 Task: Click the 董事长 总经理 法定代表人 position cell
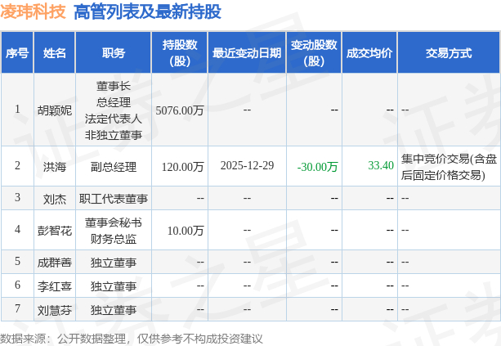[x=114, y=110]
